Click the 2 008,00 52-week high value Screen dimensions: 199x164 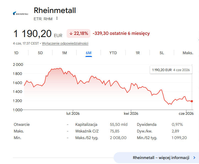[118, 138]
